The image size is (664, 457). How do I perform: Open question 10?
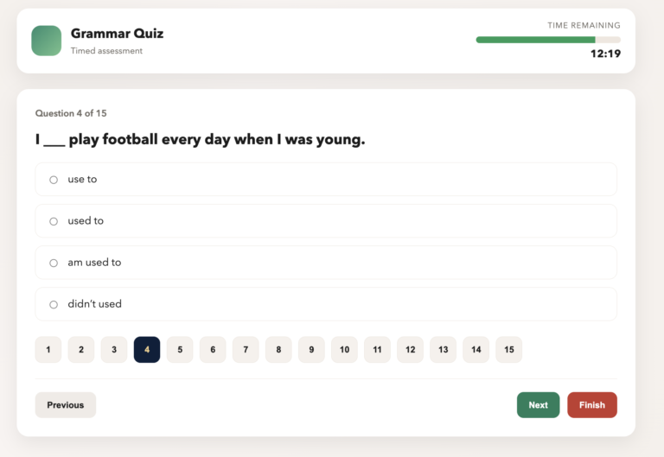[x=344, y=350]
